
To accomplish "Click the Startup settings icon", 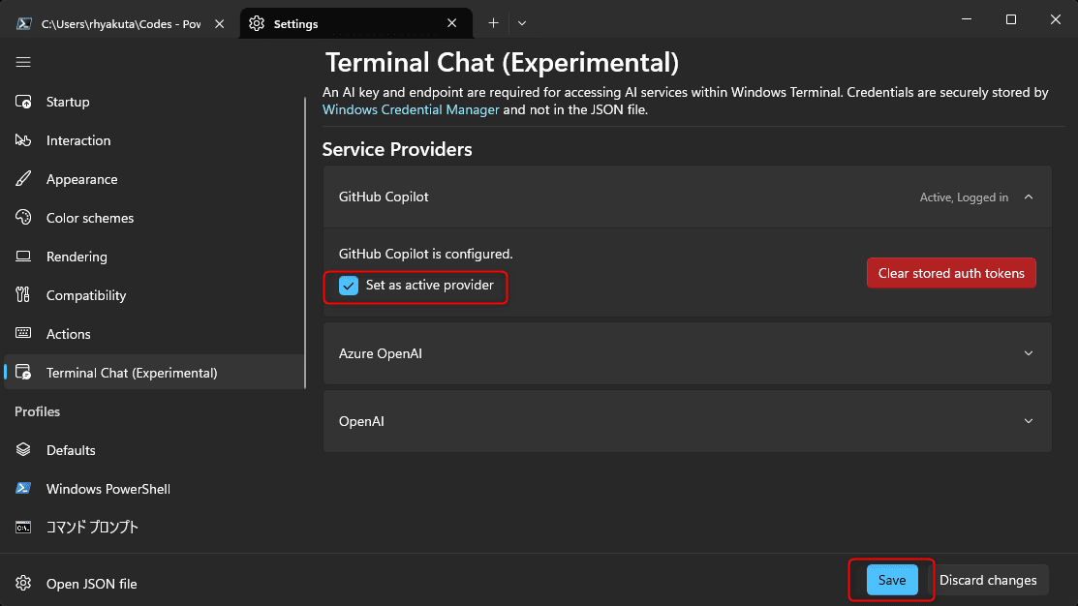I will tap(23, 102).
